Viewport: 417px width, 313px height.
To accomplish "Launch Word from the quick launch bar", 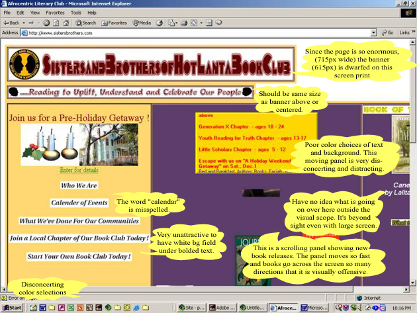I will 42,308.
